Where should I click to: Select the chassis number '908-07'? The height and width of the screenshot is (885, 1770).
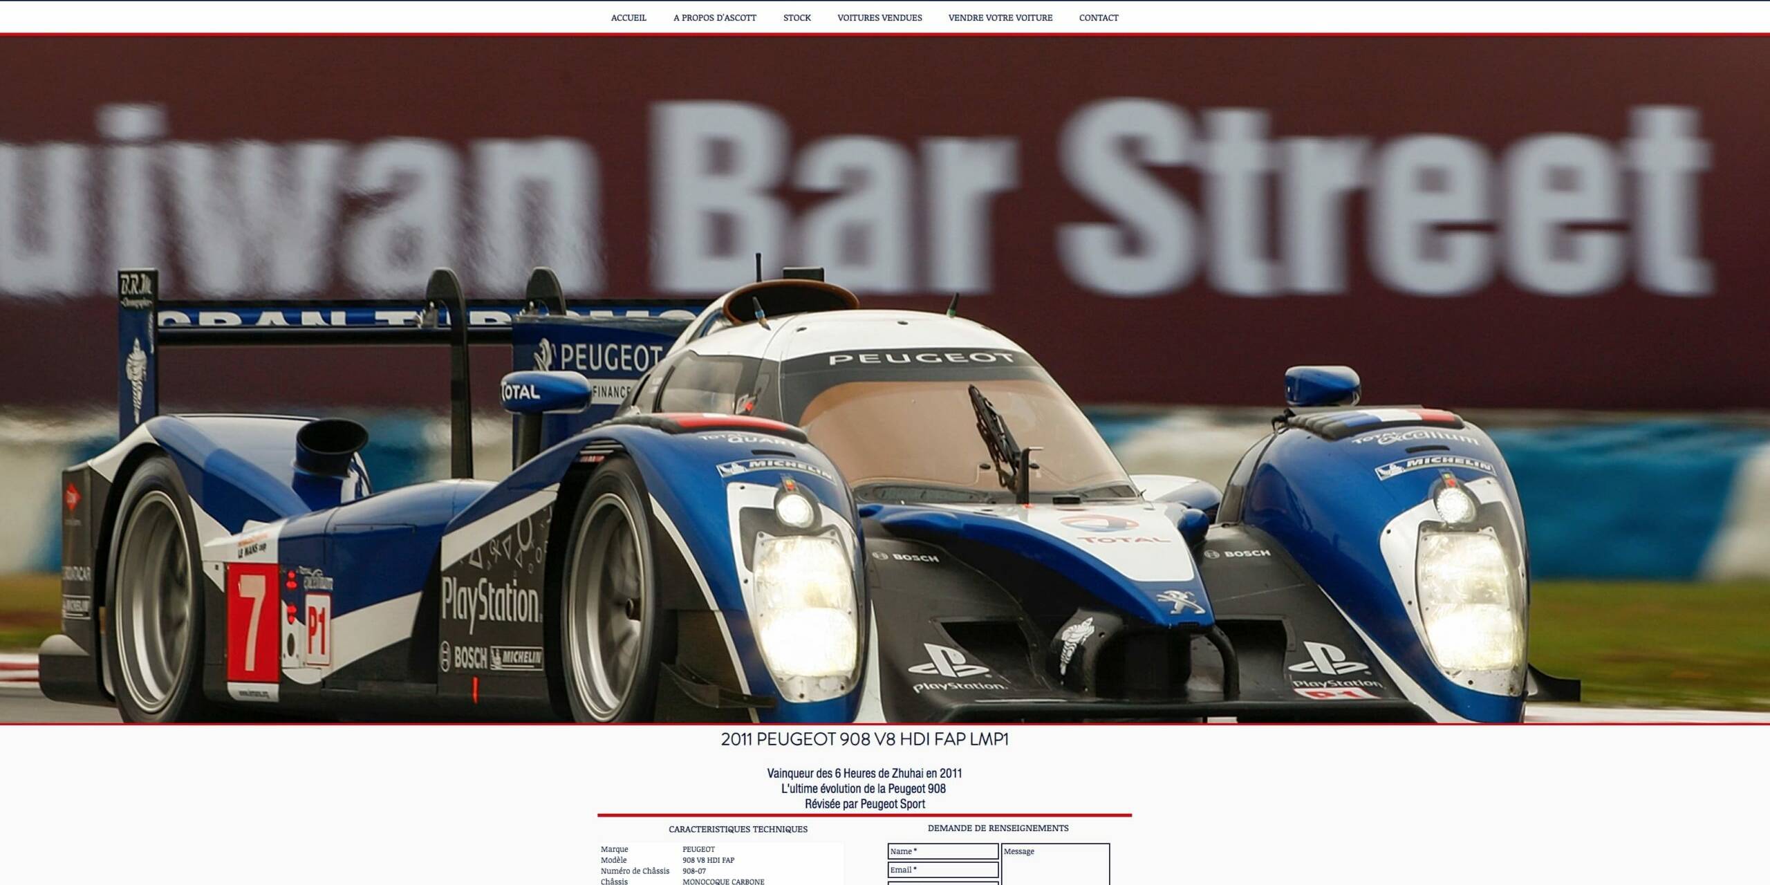coord(694,871)
